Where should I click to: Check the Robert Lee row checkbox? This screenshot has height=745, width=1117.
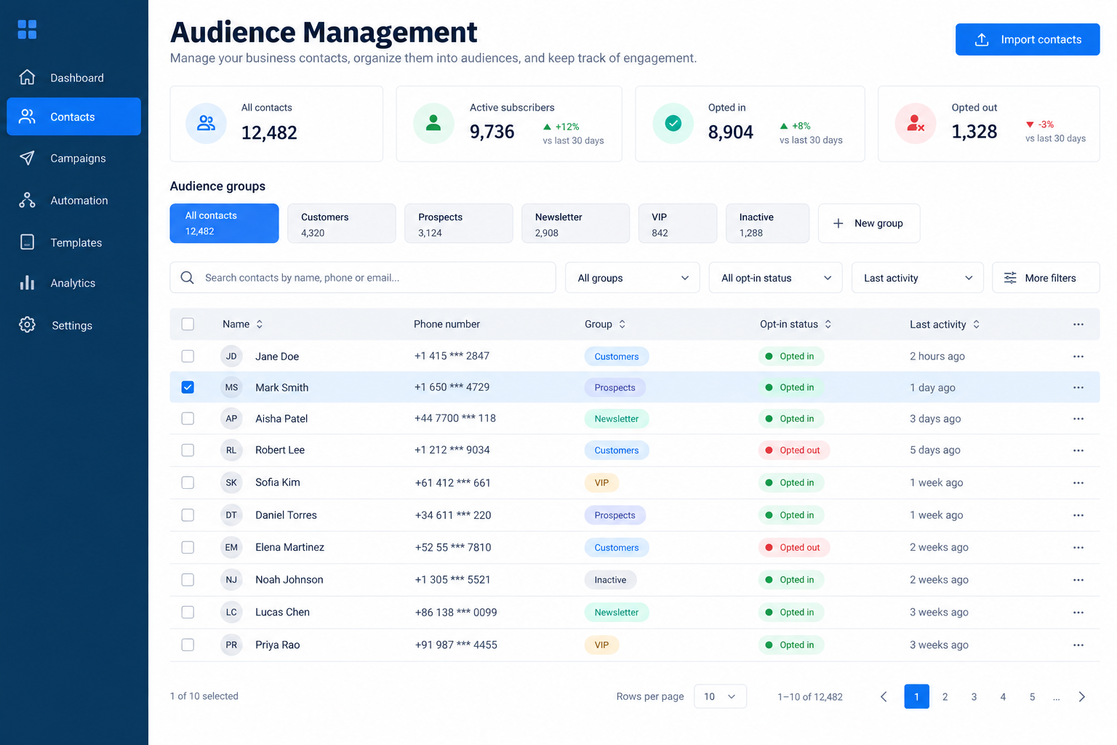pos(188,450)
